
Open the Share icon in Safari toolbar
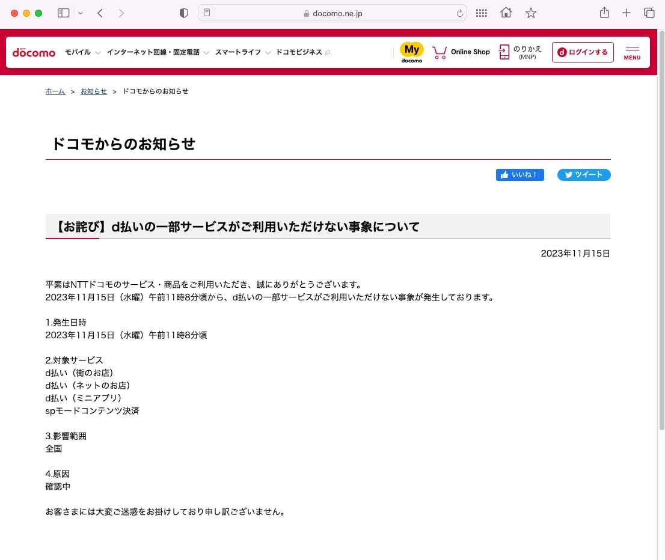click(x=604, y=13)
